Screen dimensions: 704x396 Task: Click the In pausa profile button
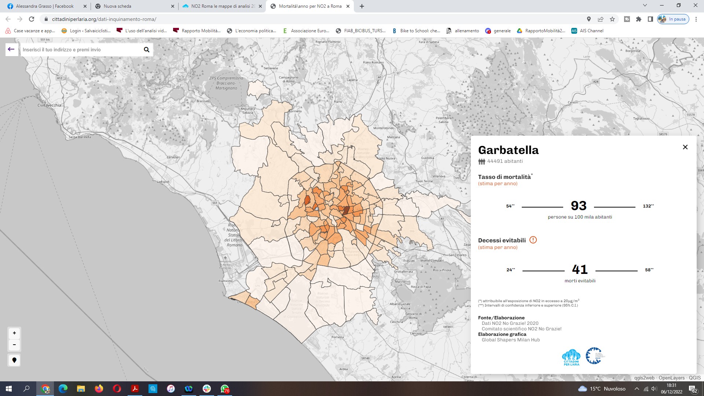tap(673, 19)
